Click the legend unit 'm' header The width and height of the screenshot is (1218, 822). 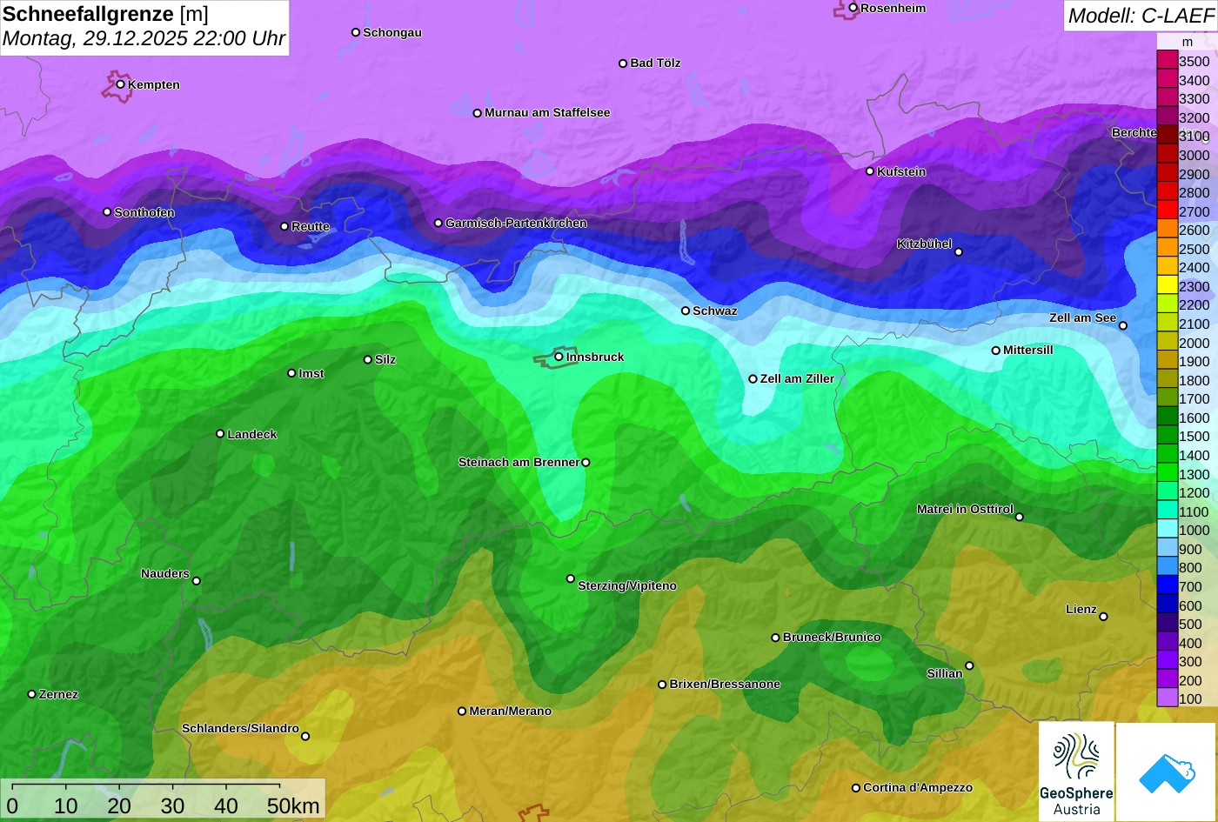tap(1188, 42)
